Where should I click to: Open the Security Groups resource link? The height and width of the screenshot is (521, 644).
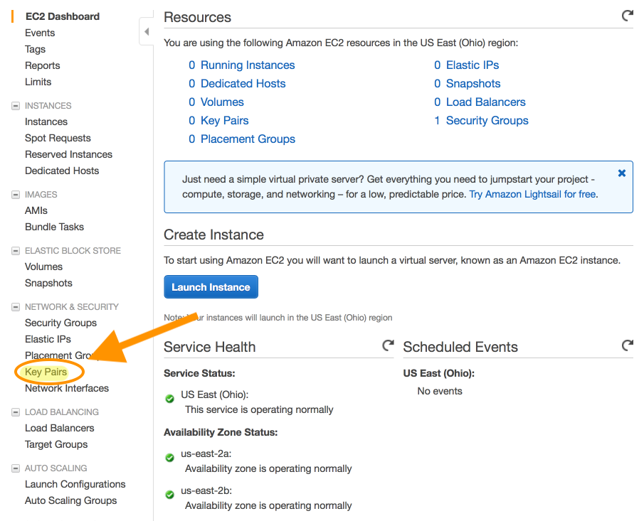(x=487, y=121)
